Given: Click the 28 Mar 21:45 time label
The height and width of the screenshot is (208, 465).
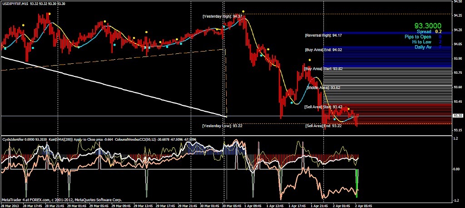Looking at the screenshot, I should point(54,206).
